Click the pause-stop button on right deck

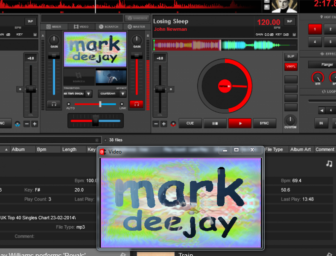[215, 123]
